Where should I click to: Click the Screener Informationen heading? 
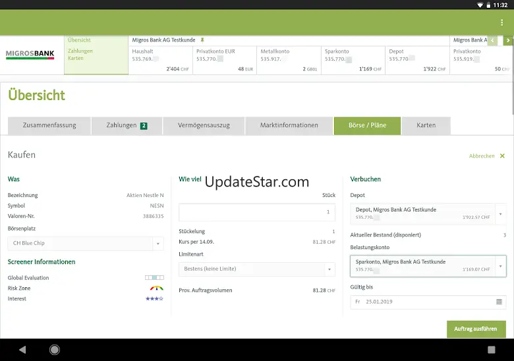(x=42, y=262)
